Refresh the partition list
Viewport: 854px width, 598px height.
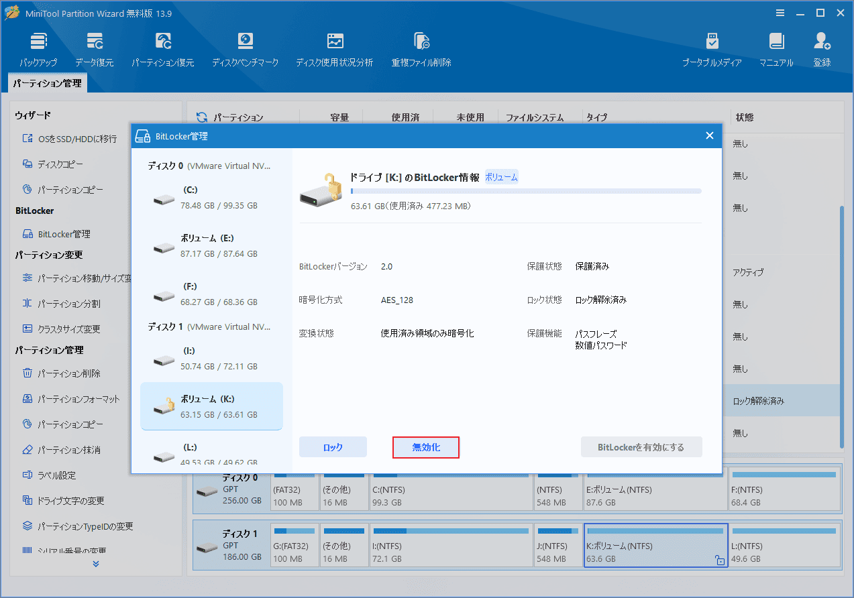click(201, 117)
